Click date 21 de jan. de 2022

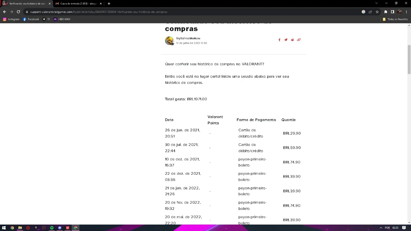182,191
